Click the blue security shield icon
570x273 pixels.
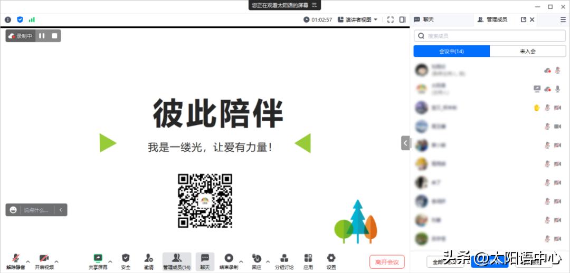point(20,19)
